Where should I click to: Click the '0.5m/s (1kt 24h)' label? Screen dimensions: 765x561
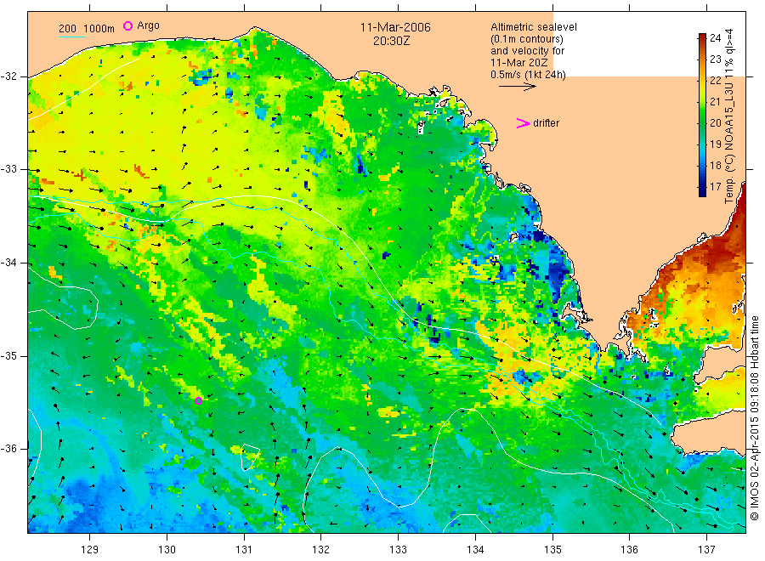[528, 75]
